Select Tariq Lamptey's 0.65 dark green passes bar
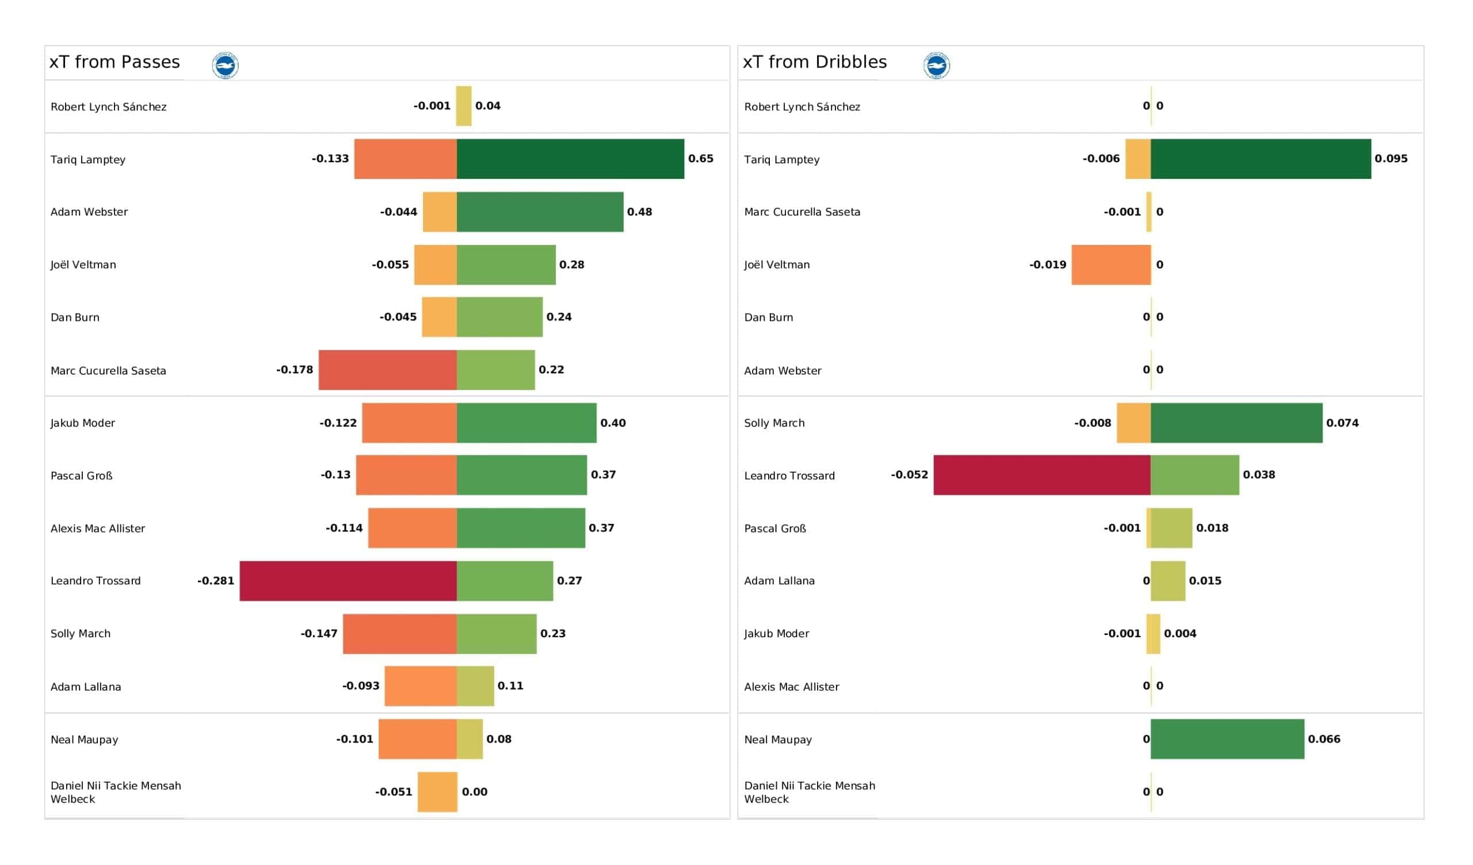Image resolution: width=1473 pixels, height=865 pixels. click(x=570, y=159)
